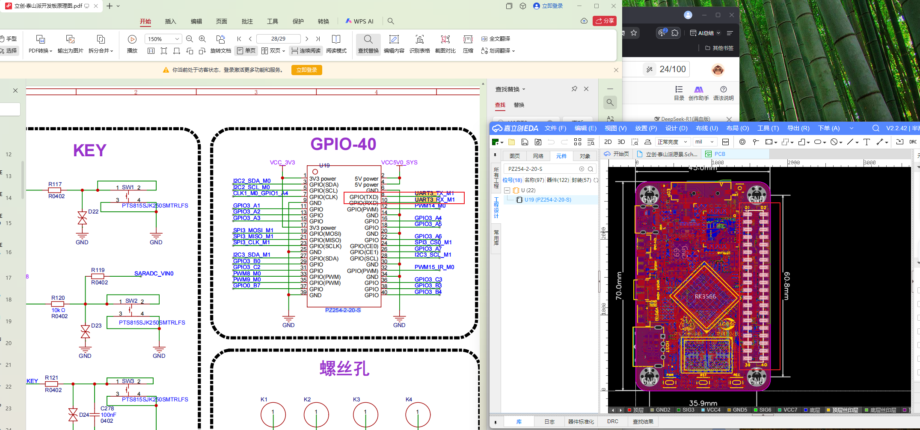
Task: Click the pin icon on Find panel
Action: tap(574, 89)
